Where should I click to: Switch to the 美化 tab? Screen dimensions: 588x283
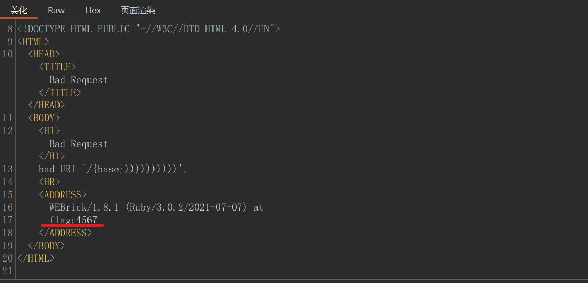coord(18,10)
